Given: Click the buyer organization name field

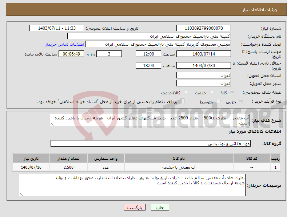Looking at the screenshot, I should [x=149, y=36].
